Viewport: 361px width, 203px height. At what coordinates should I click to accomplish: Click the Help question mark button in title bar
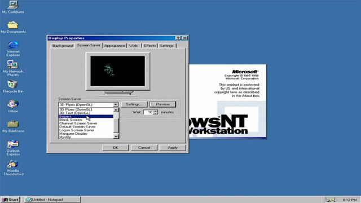178,38
